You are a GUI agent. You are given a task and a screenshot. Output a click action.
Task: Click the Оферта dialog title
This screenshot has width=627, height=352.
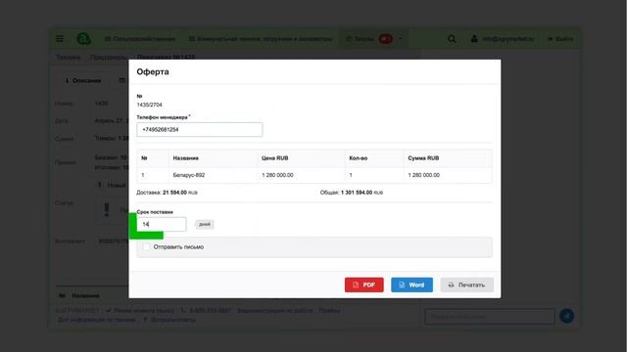153,71
